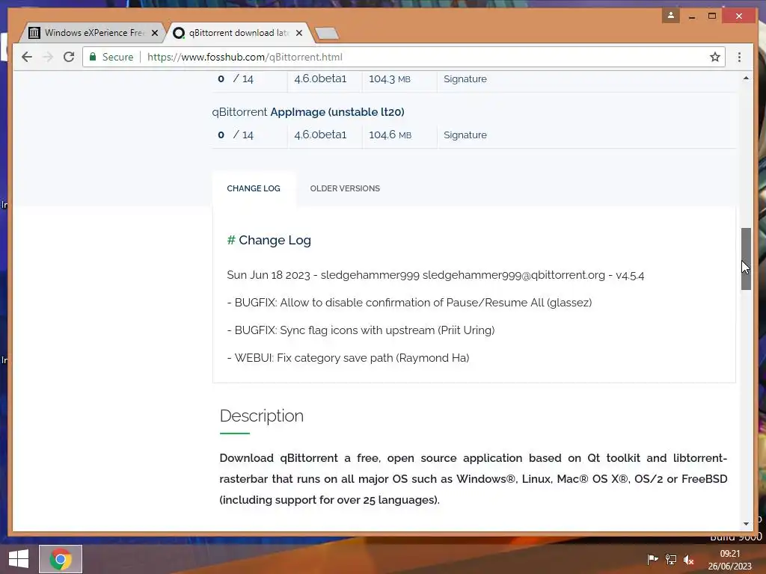
Task: Click the browser Back arrow
Action: click(x=27, y=57)
